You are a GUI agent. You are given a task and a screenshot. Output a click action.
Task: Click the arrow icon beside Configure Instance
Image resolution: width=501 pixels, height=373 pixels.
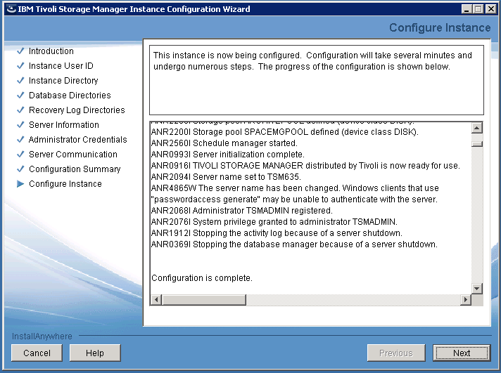pyautogui.click(x=20, y=184)
